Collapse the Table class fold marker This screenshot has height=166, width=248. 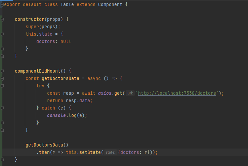click(2, 5)
